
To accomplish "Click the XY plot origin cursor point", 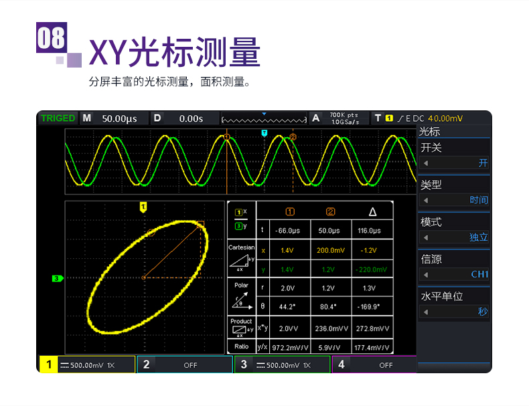I will click(144, 278).
